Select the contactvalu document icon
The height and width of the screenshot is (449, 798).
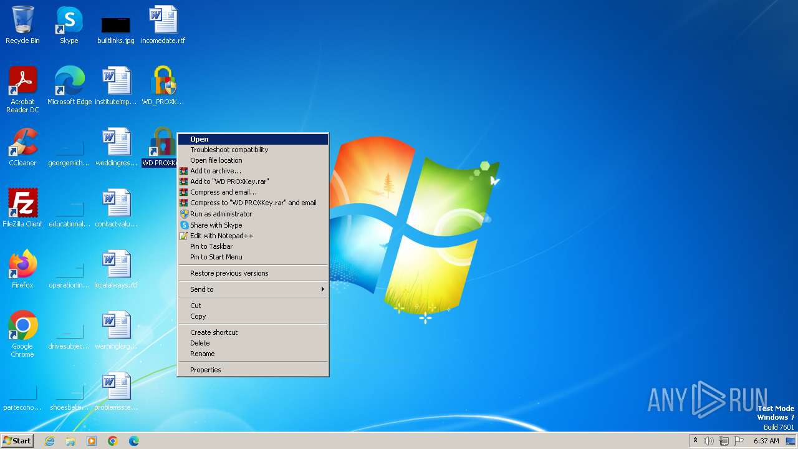coord(116,208)
